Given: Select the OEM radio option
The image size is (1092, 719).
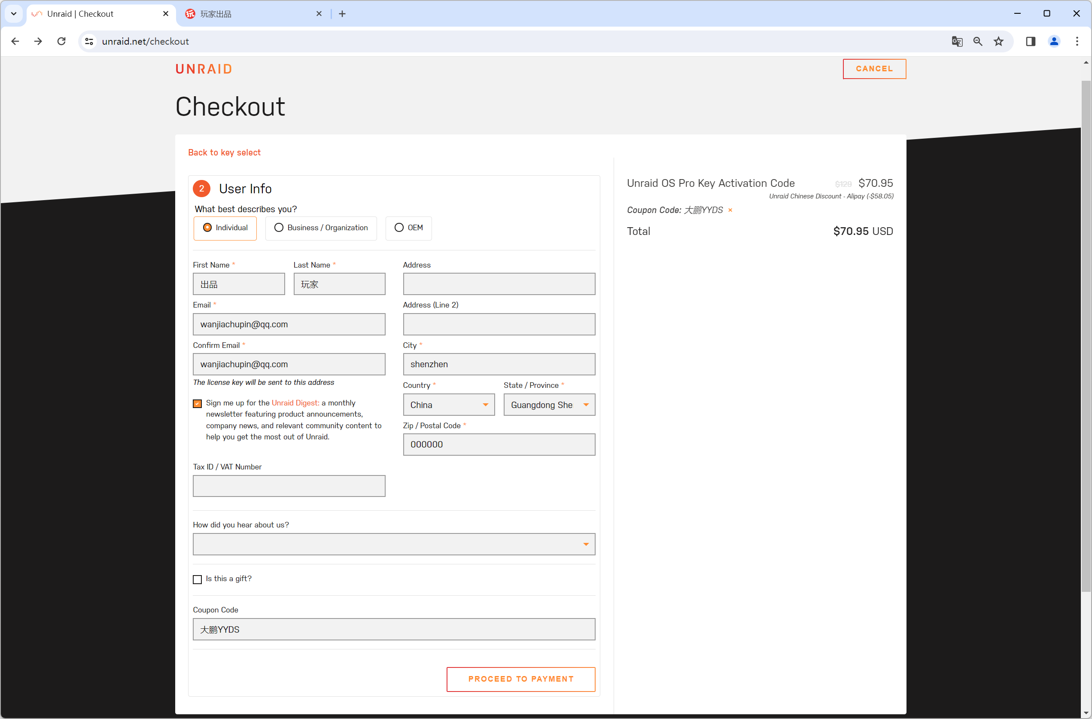Looking at the screenshot, I should click(x=408, y=228).
